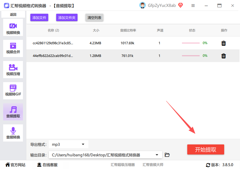Expand the 导出格式 mp3 dropdown
Viewport: 240px width, 169px height.
pyautogui.click(x=68, y=144)
